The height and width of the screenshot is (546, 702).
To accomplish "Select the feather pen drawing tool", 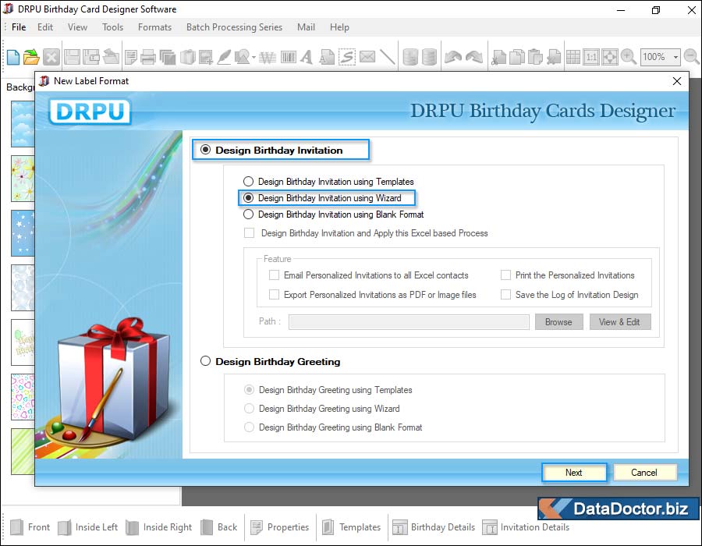I will click(224, 57).
